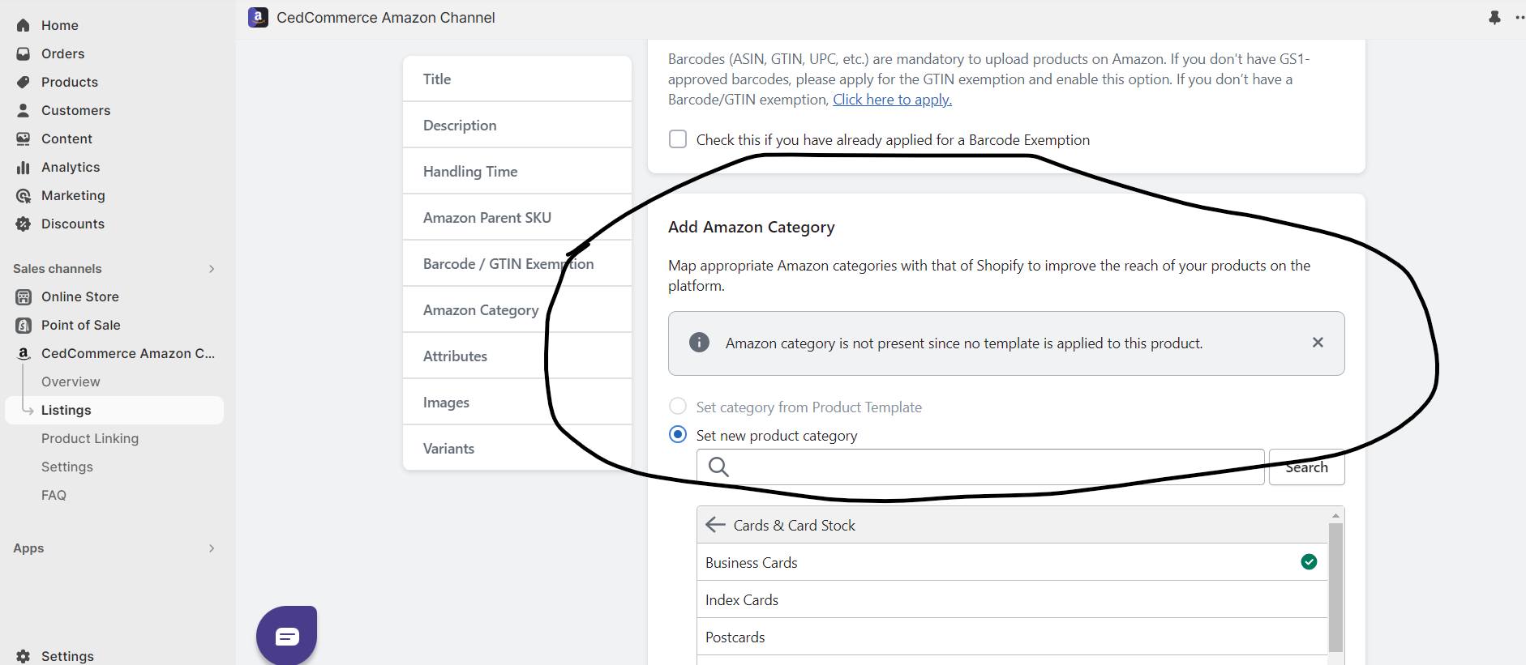
Task: Open the CedCommerce Amazon Channel app
Action: coord(128,353)
